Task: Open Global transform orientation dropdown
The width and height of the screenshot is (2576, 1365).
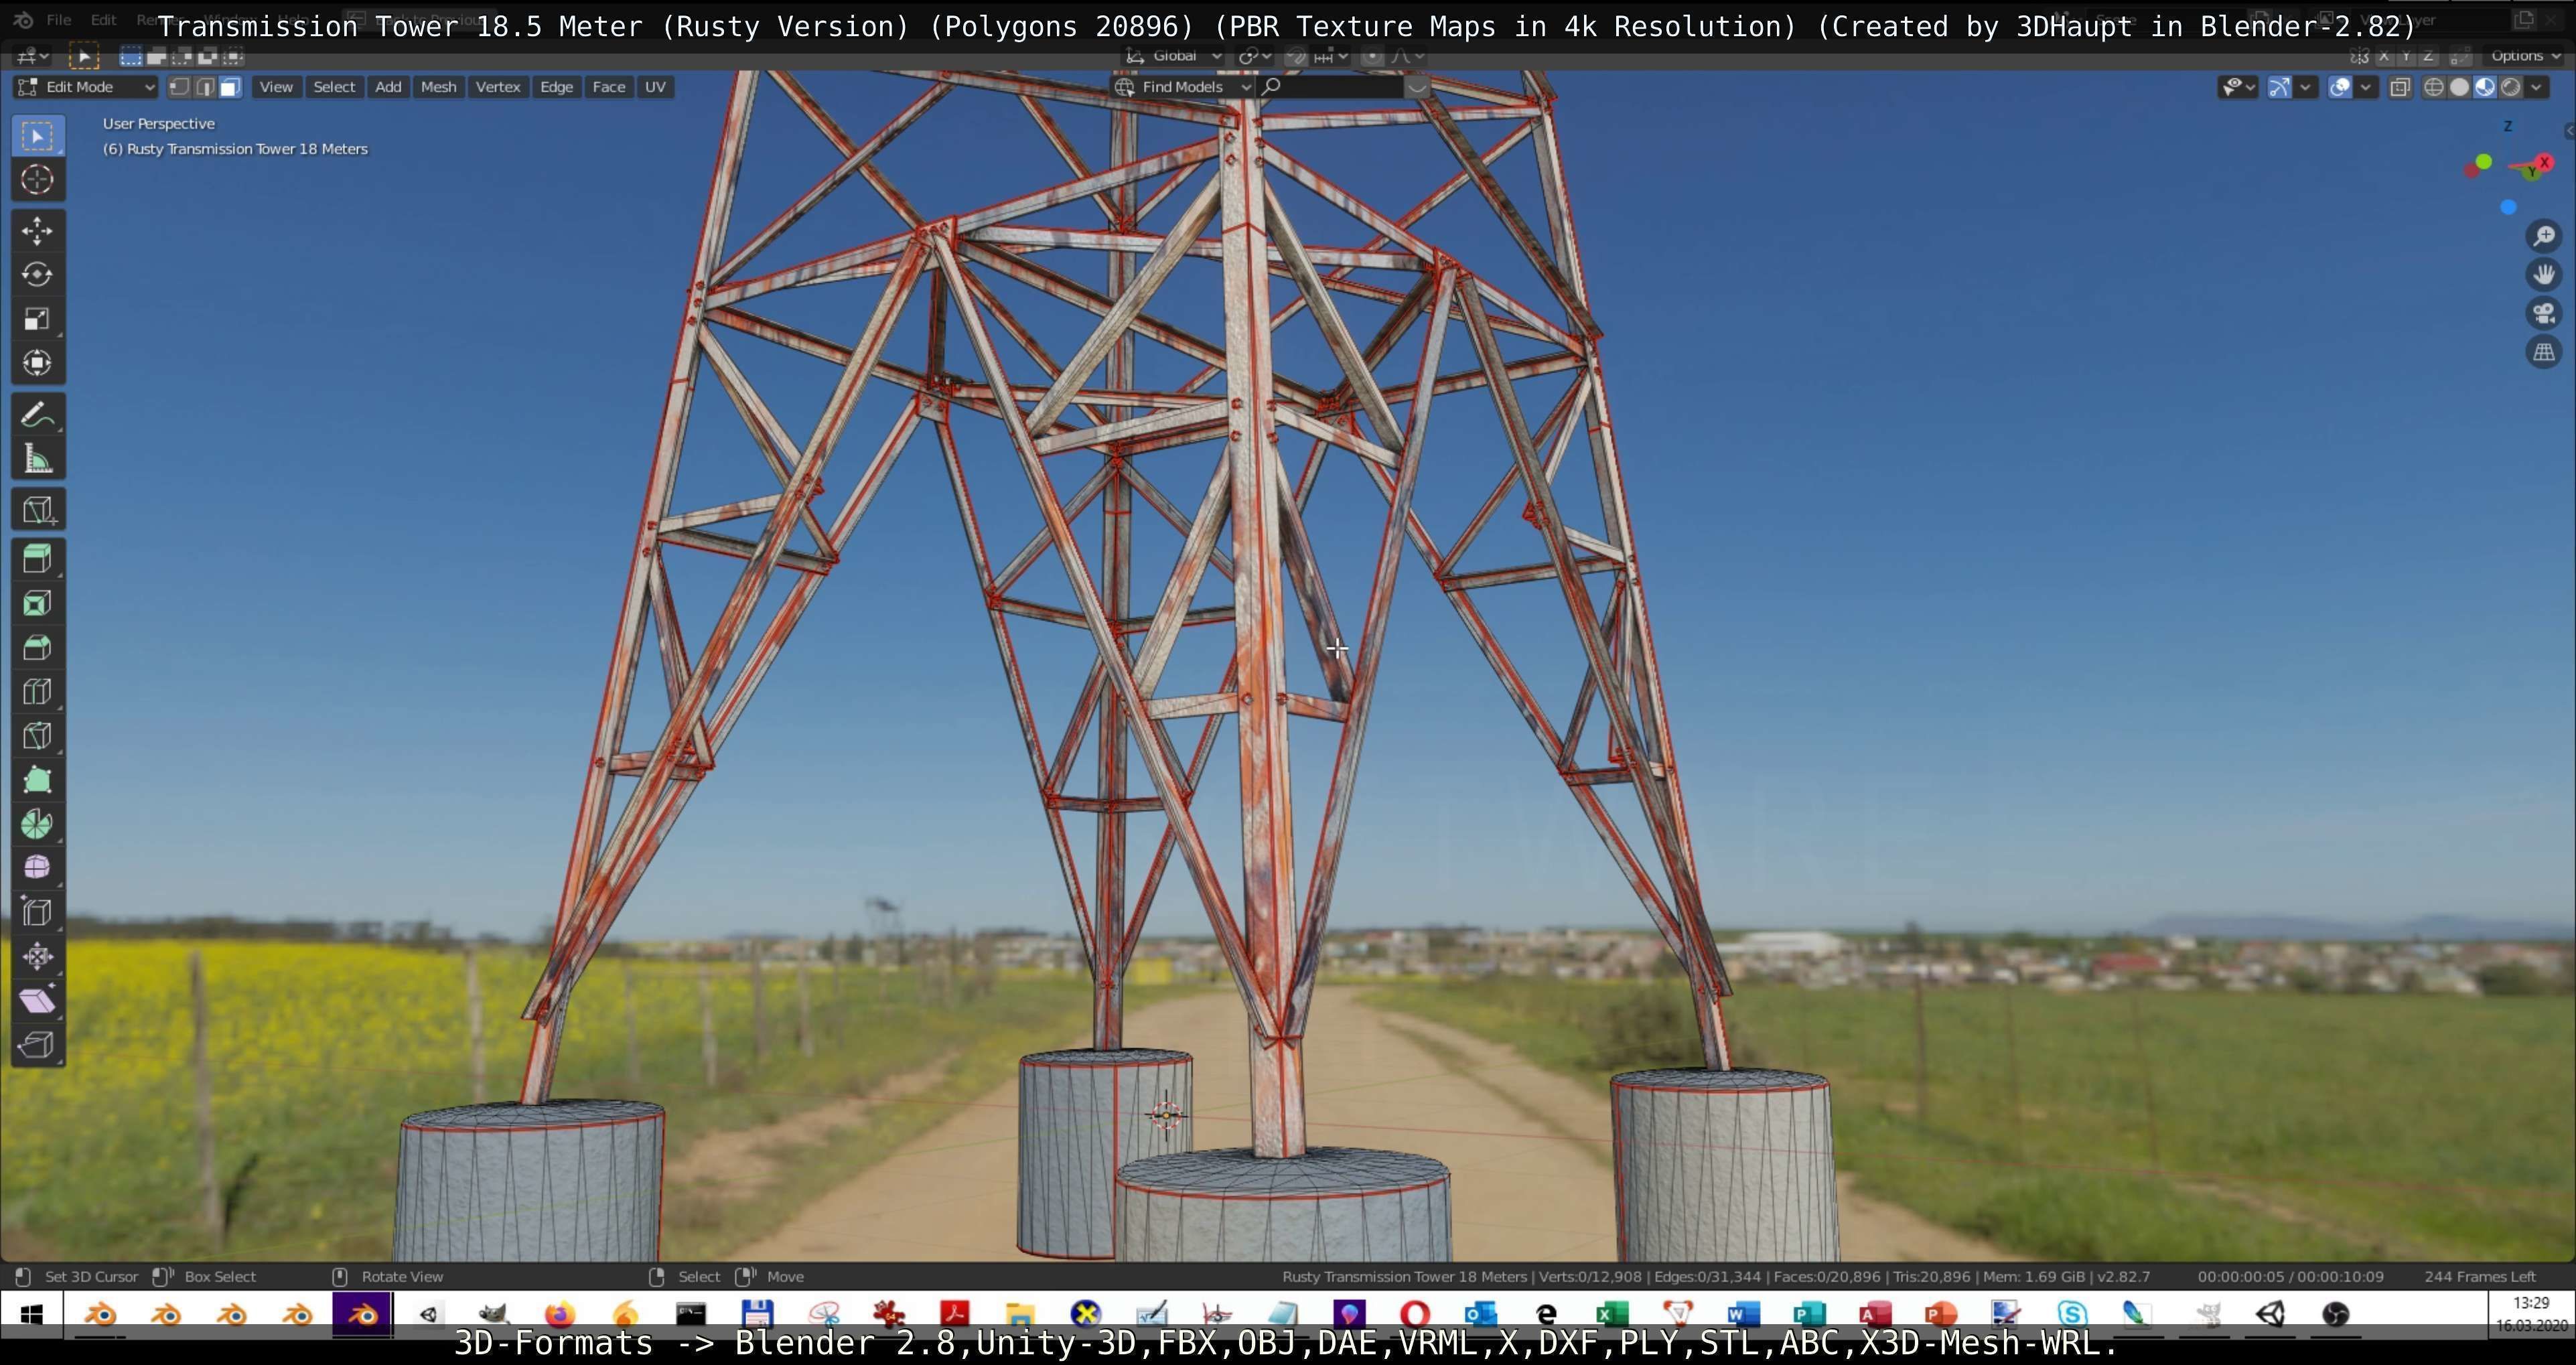Action: click(x=1174, y=56)
